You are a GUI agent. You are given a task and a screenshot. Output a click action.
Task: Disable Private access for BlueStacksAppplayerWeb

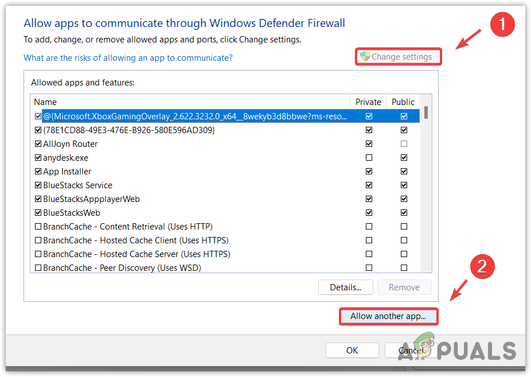click(x=369, y=199)
